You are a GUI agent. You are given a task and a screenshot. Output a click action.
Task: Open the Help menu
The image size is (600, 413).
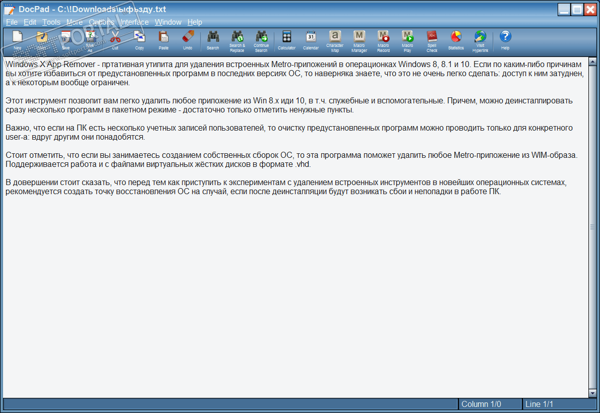click(195, 22)
